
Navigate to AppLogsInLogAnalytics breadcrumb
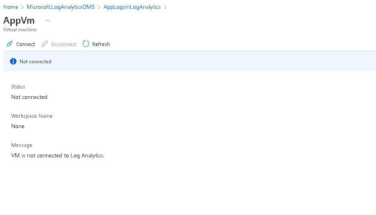(x=132, y=7)
